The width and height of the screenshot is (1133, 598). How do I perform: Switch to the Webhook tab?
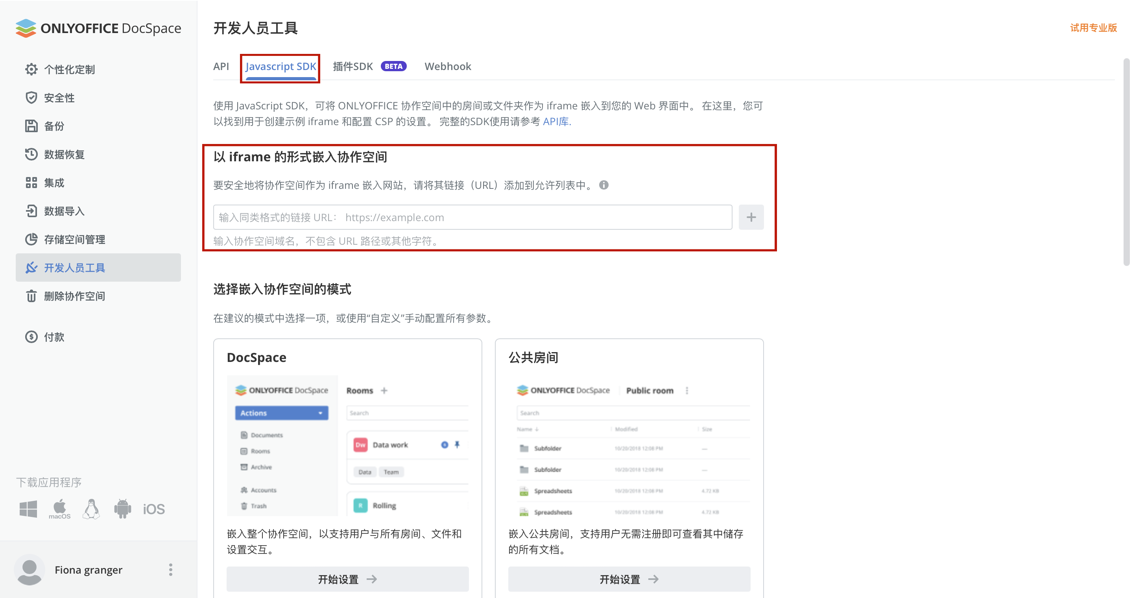coord(448,66)
